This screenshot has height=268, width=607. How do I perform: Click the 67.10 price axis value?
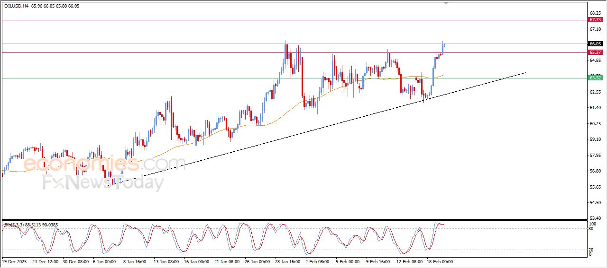pyautogui.click(x=596, y=29)
